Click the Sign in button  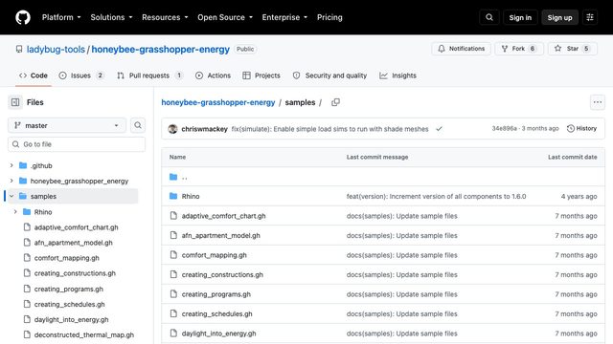(x=520, y=17)
